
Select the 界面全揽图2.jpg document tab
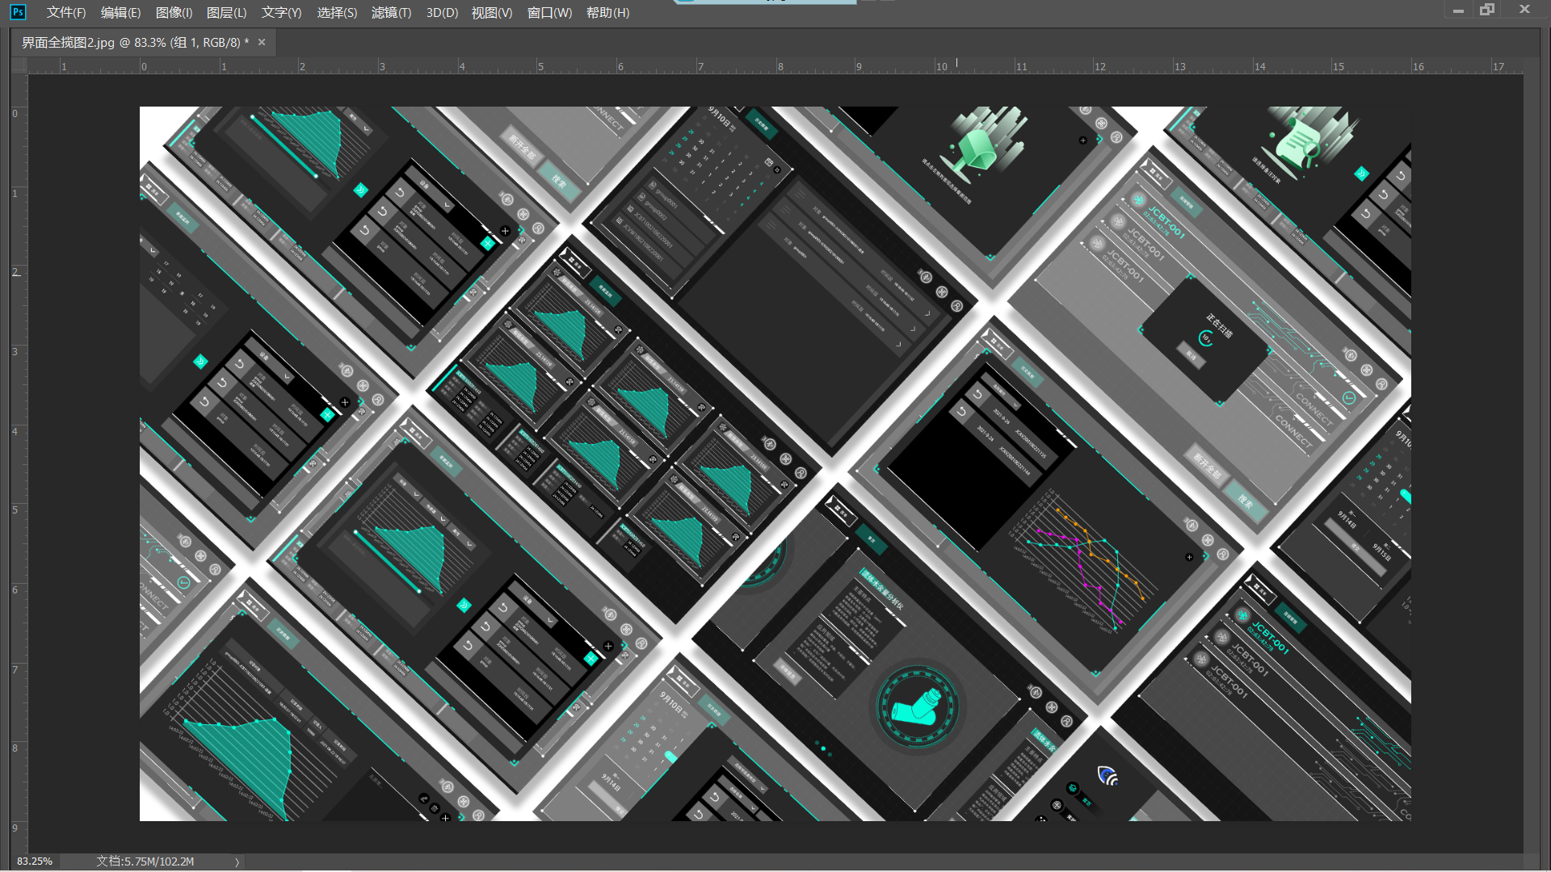point(134,43)
